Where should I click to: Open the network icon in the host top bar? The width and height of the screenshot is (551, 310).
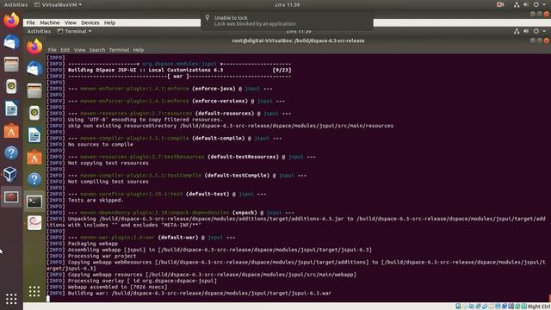[x=517, y=4]
